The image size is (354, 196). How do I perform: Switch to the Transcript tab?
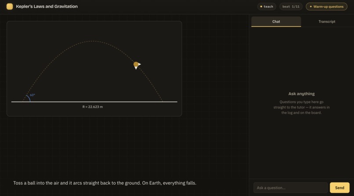tap(327, 21)
